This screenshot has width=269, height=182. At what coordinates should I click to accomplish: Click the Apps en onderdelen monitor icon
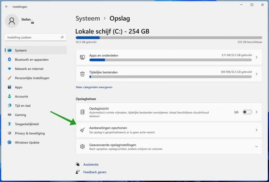point(82,57)
